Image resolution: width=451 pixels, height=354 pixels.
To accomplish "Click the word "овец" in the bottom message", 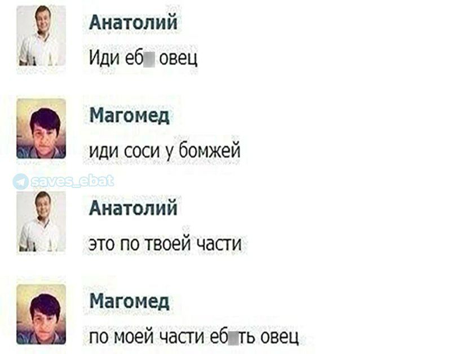I will pyautogui.click(x=280, y=338).
